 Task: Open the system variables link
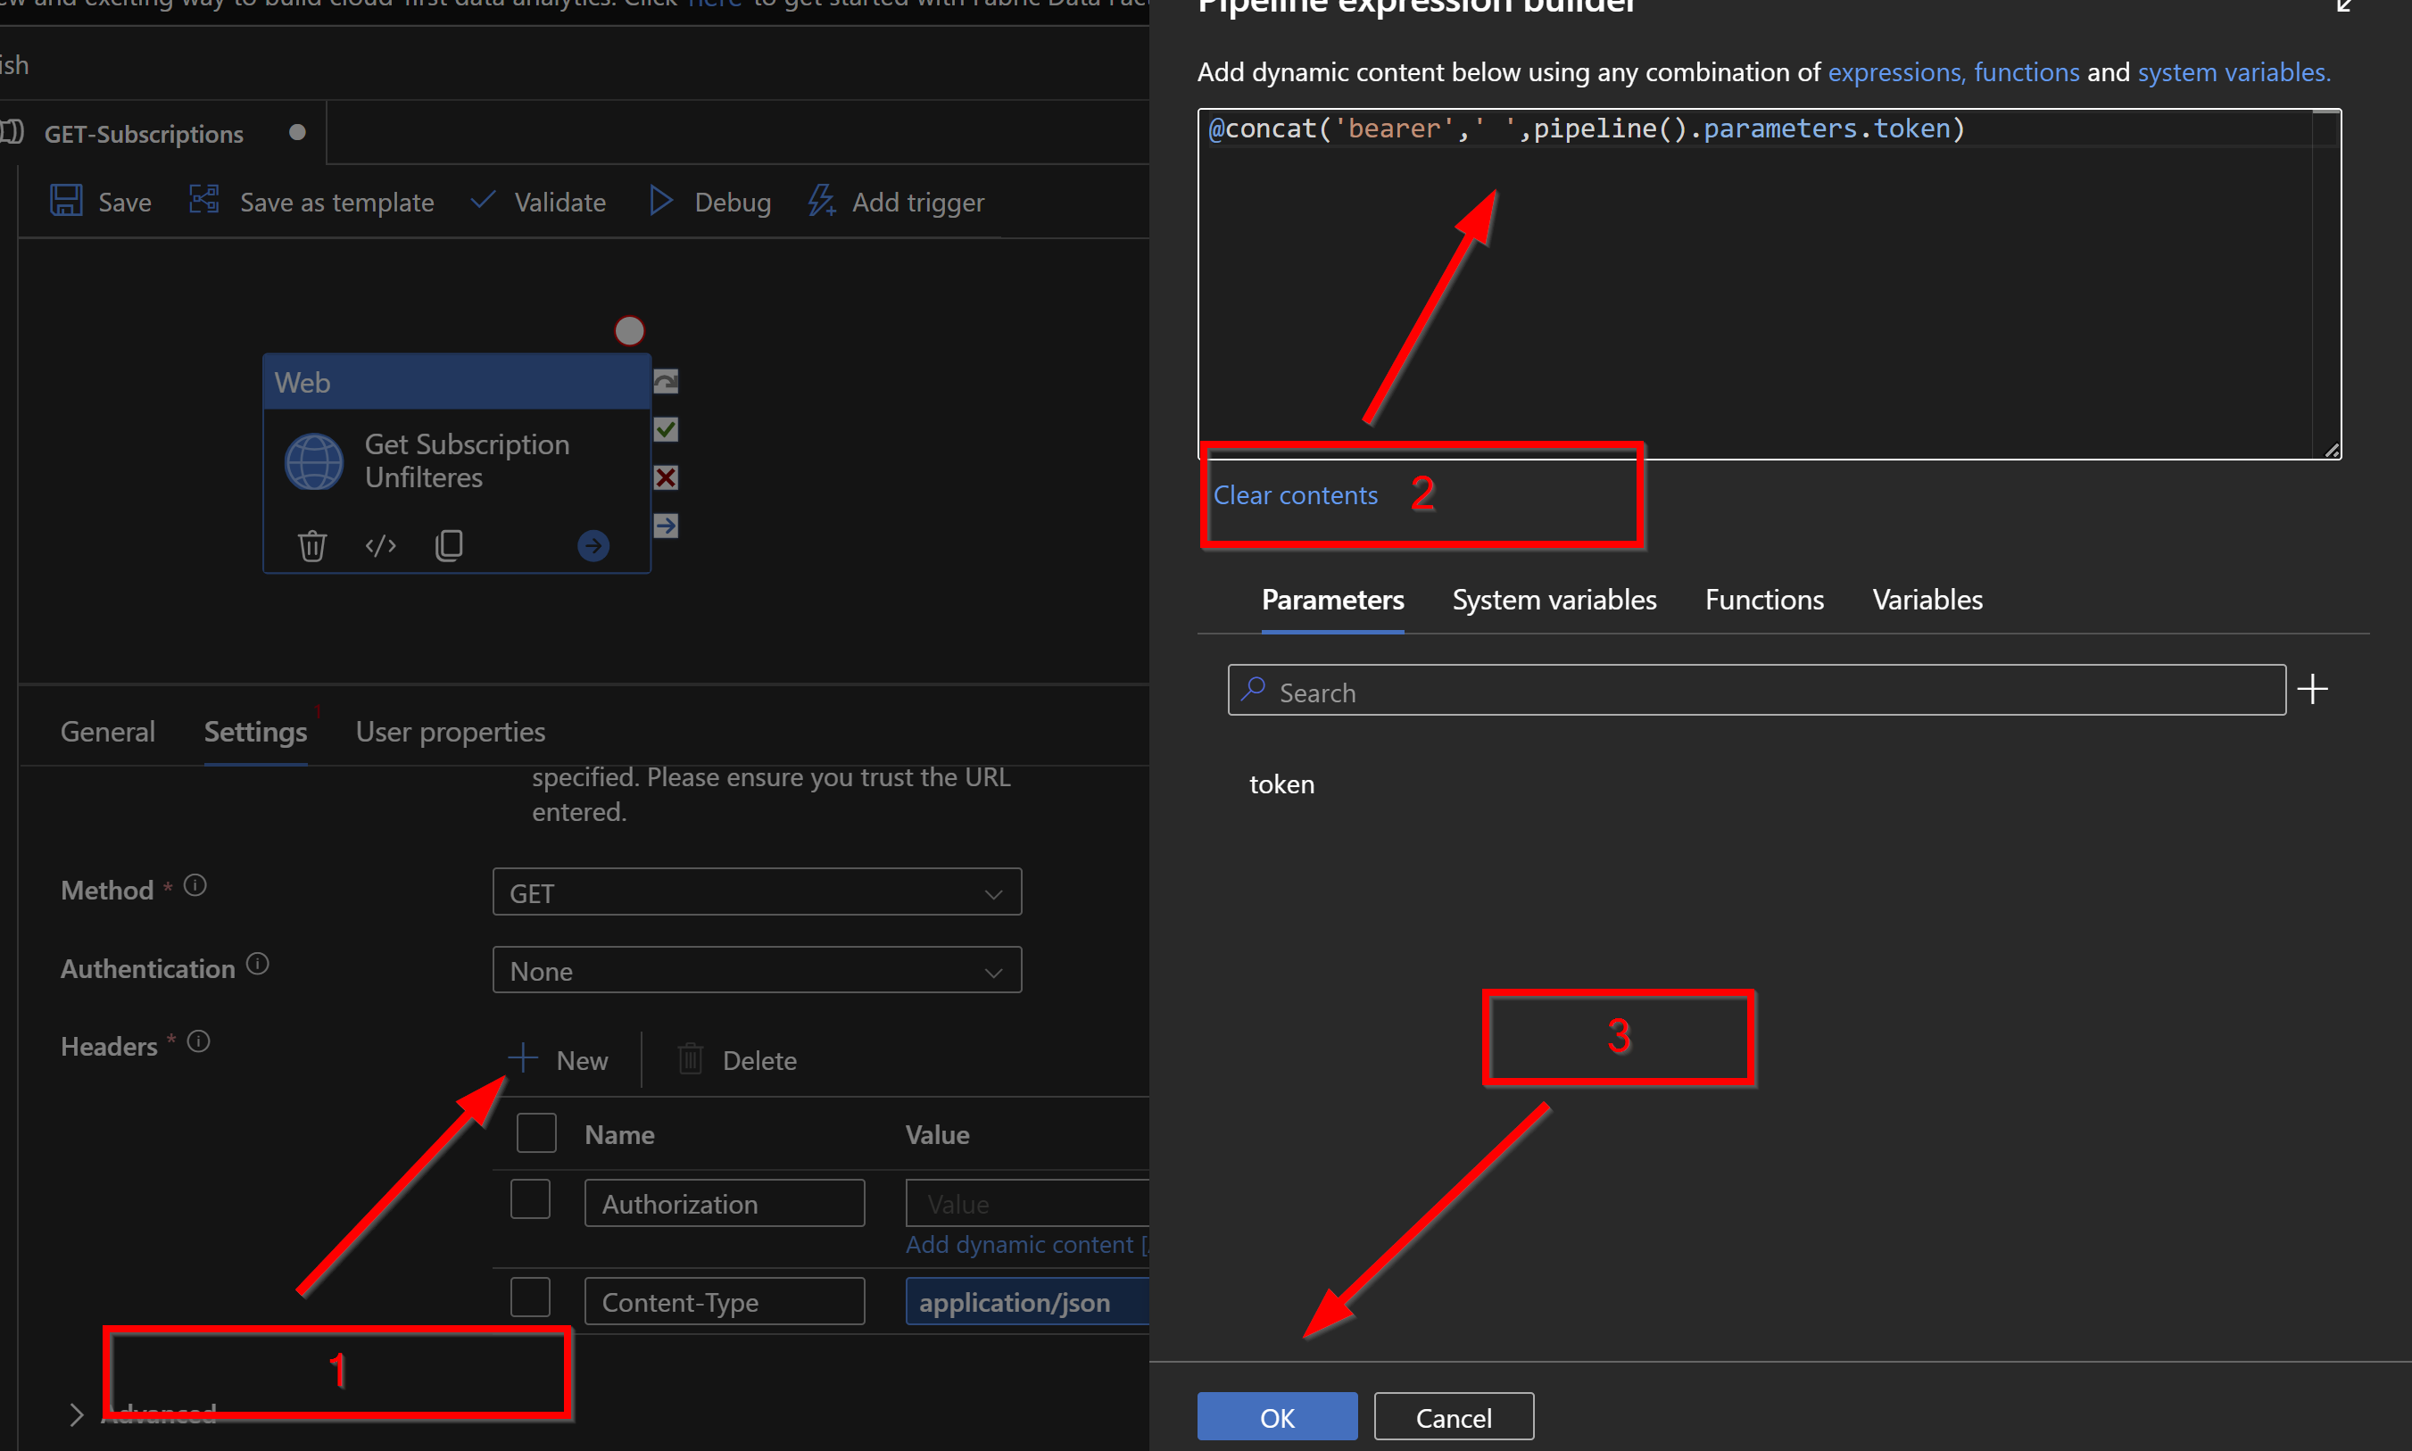[2234, 71]
